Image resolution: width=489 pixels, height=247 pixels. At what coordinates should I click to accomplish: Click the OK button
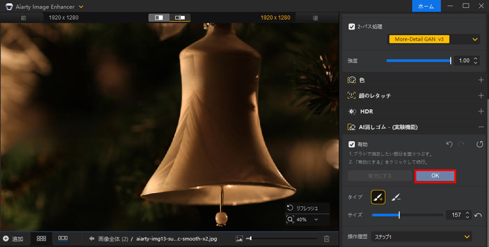pyautogui.click(x=435, y=176)
